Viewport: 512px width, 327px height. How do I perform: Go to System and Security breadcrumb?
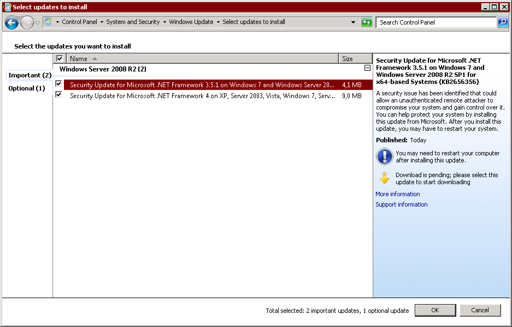(133, 22)
